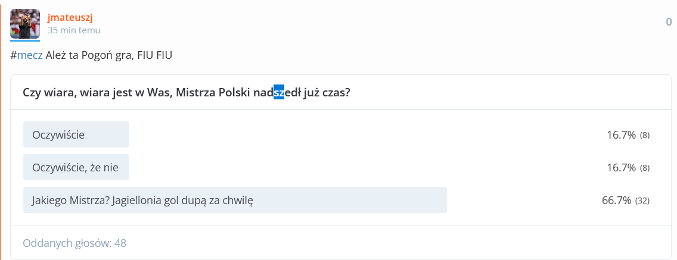Screen dimensions: 677x260
Task: Click the post vote score "0"
Action: pyautogui.click(x=669, y=22)
